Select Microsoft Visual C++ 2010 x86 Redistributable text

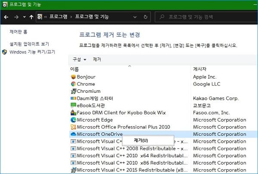click(132, 163)
